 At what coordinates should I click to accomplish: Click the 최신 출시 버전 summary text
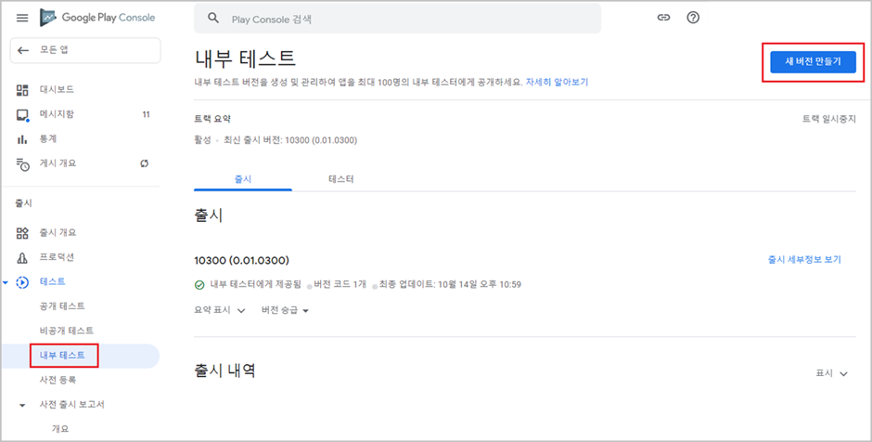coord(290,141)
